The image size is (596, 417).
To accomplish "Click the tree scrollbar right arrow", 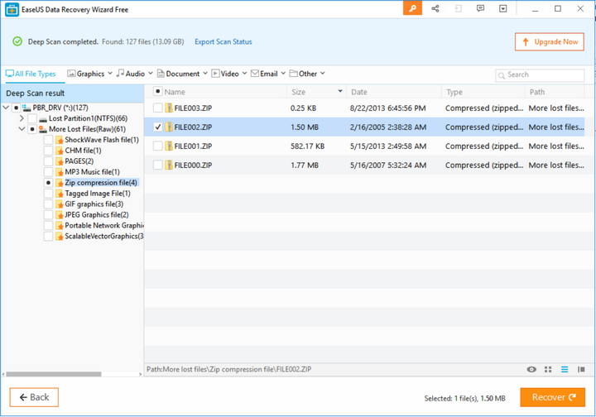I will coord(141,374).
